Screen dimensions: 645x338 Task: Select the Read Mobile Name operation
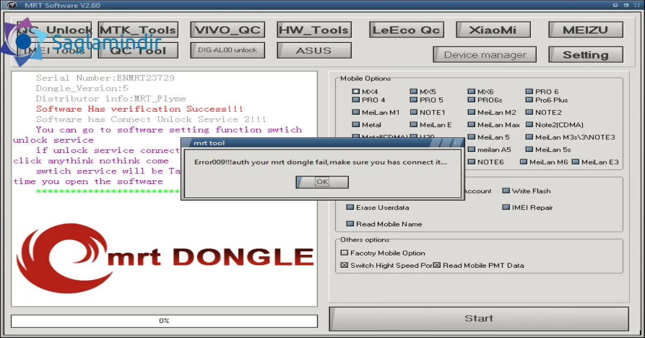tap(384, 224)
